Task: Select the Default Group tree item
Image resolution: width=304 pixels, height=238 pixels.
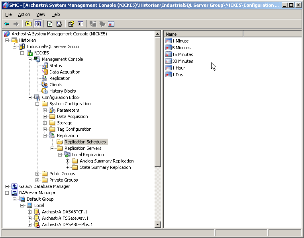Action: click(40, 199)
